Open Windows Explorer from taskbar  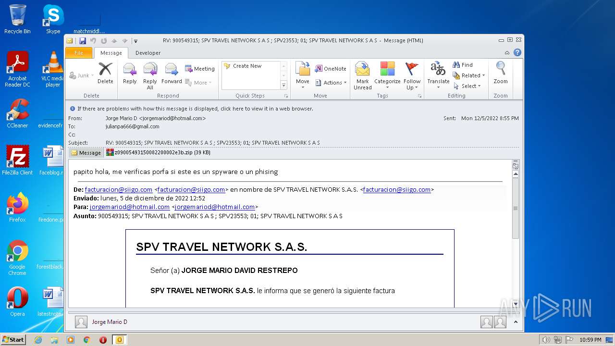coord(54,340)
